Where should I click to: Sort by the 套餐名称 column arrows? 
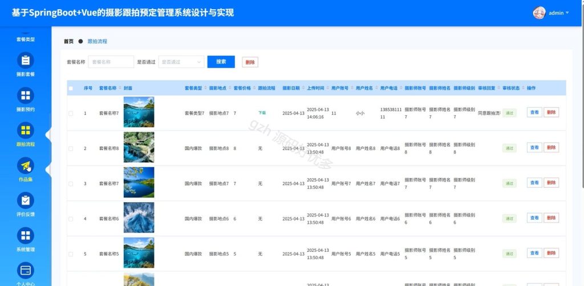pos(120,88)
